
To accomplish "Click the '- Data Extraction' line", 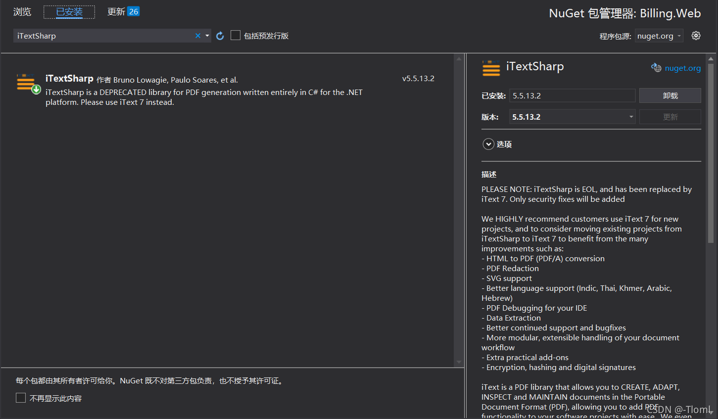I will (x=511, y=318).
